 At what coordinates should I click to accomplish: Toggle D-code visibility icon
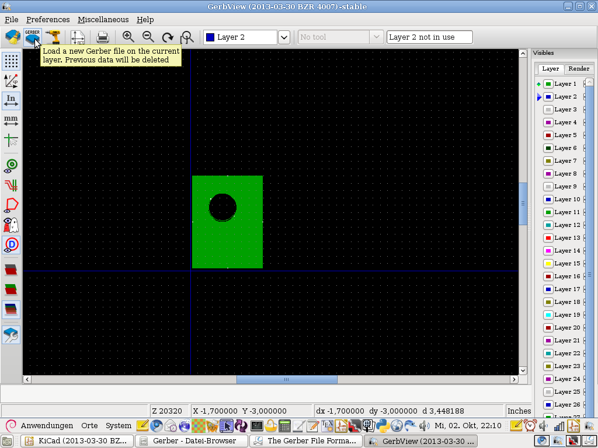point(11,245)
